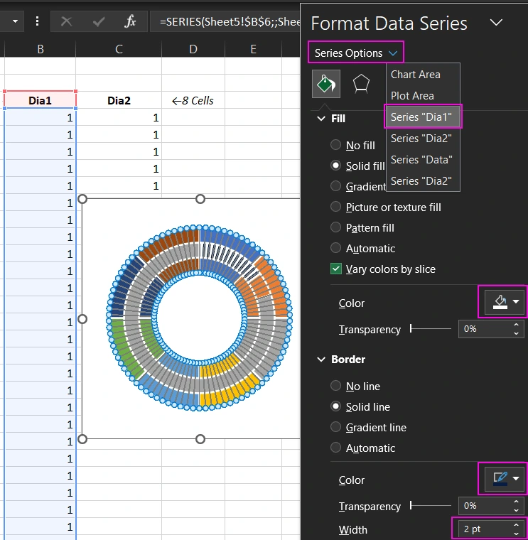
Task: Open the Border Color pen picker
Action: 505,480
